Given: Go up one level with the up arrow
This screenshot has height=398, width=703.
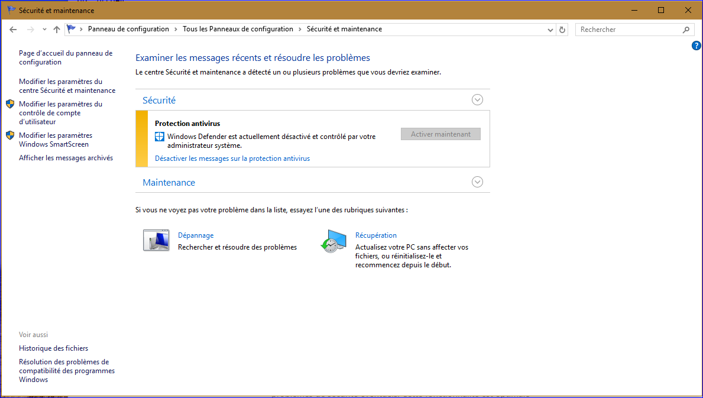Looking at the screenshot, I should click(57, 30).
